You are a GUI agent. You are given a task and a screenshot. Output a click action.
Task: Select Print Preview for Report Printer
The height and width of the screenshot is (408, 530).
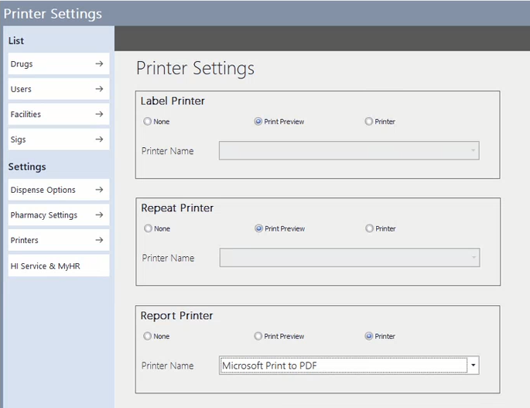[258, 336]
